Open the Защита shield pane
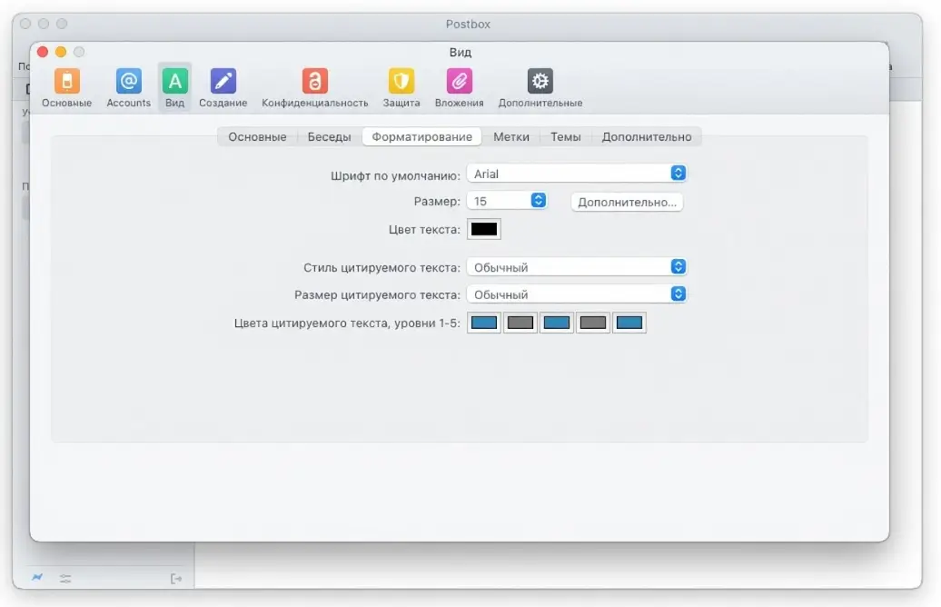Viewport: 941px width, 607px height. [401, 87]
